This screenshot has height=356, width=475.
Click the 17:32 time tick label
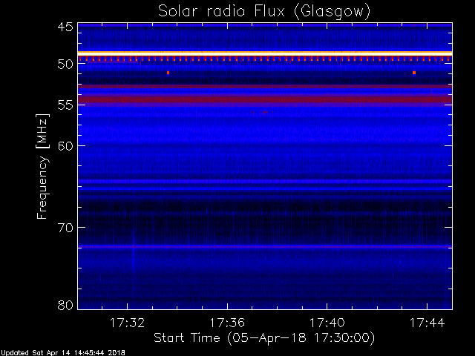click(127, 323)
